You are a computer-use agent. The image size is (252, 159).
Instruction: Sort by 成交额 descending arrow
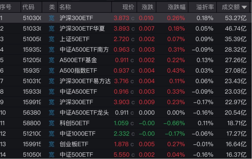click(244, 7)
